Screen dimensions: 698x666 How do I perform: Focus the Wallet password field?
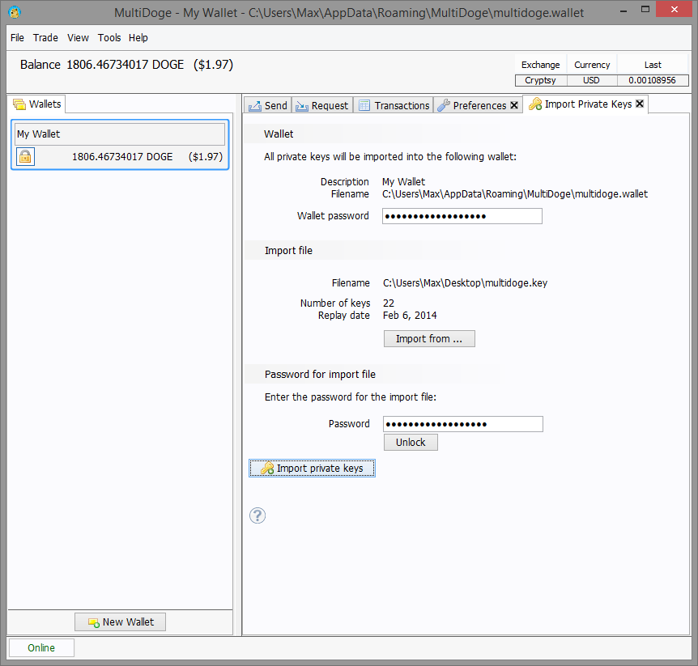[462, 216]
